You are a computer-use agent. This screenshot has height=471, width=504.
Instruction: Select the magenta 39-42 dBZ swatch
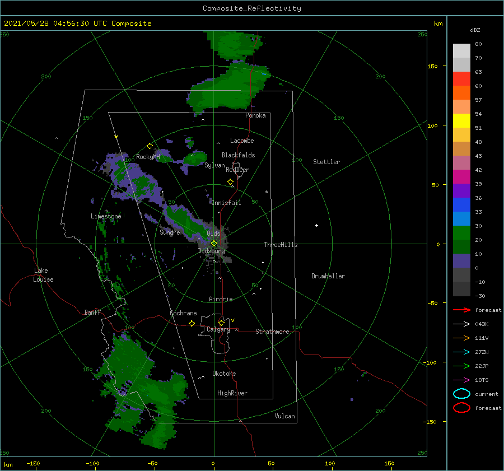tap(461, 177)
